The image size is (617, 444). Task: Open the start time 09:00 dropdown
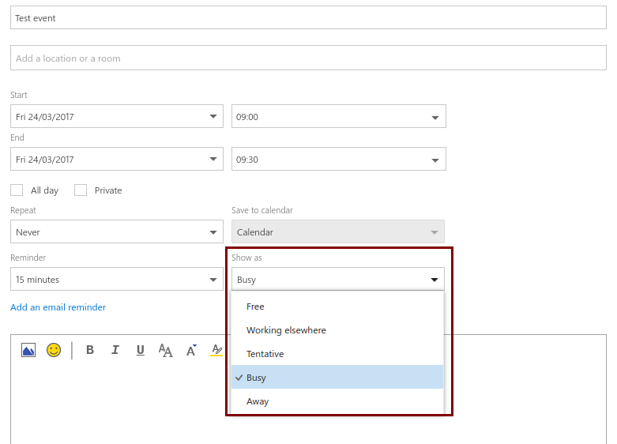coord(435,117)
